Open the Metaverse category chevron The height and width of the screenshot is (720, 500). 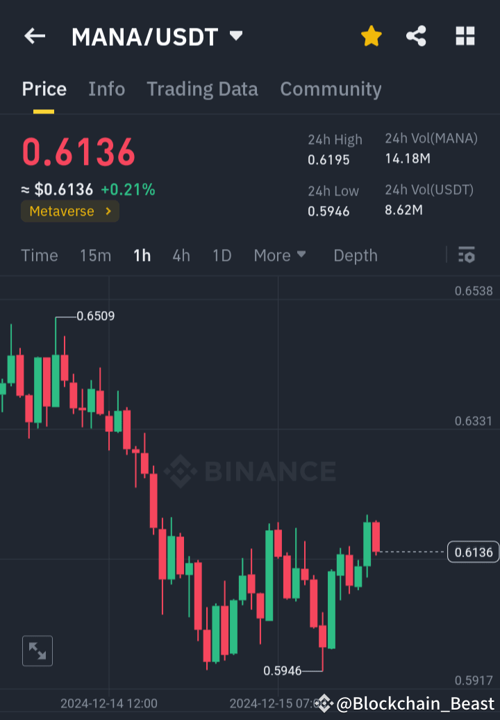108,211
